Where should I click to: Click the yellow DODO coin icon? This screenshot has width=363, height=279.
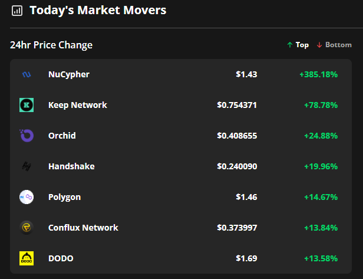coord(27,258)
